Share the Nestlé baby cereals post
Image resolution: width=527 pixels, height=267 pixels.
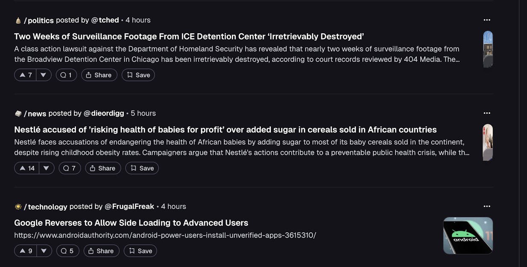[102, 168]
